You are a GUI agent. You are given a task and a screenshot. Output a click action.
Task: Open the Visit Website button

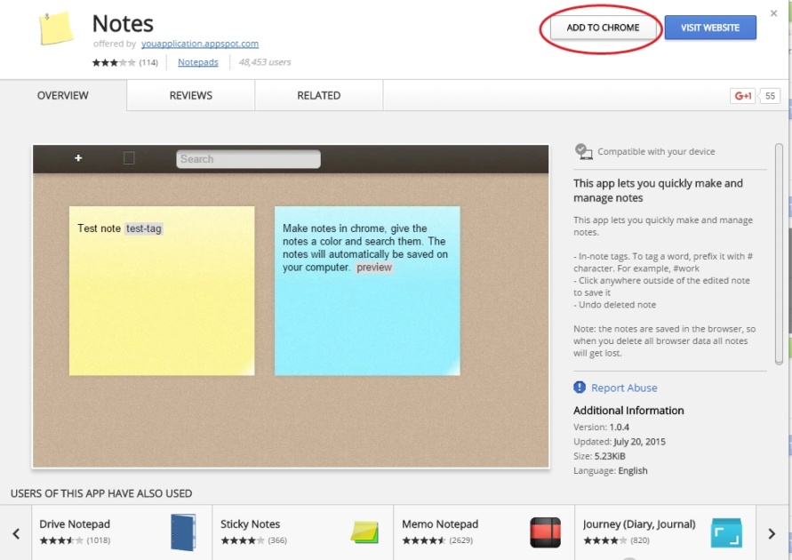click(710, 28)
